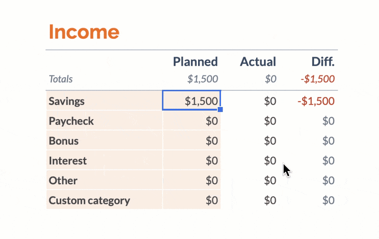
Task: Click the Planned column header
Action: [x=195, y=62]
